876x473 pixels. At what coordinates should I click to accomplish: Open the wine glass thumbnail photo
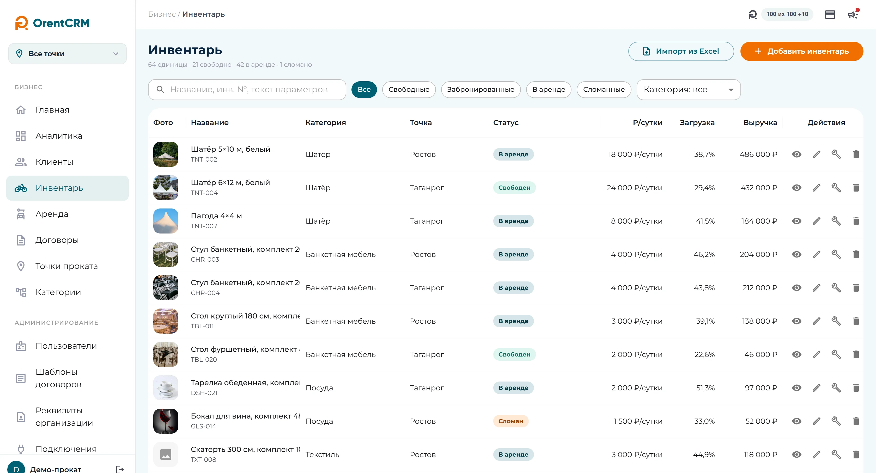tap(166, 421)
